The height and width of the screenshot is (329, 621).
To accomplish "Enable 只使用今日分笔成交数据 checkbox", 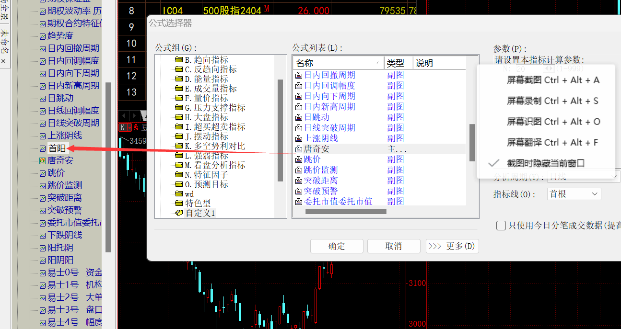I will pyautogui.click(x=501, y=226).
